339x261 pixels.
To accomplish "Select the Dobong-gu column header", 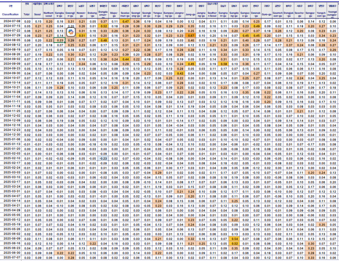I will (x=92, y=15).
